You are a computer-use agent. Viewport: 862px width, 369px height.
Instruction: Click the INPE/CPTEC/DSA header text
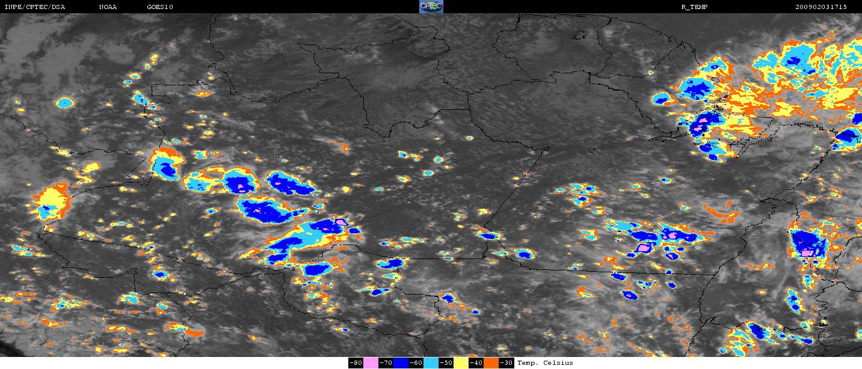click(x=35, y=7)
